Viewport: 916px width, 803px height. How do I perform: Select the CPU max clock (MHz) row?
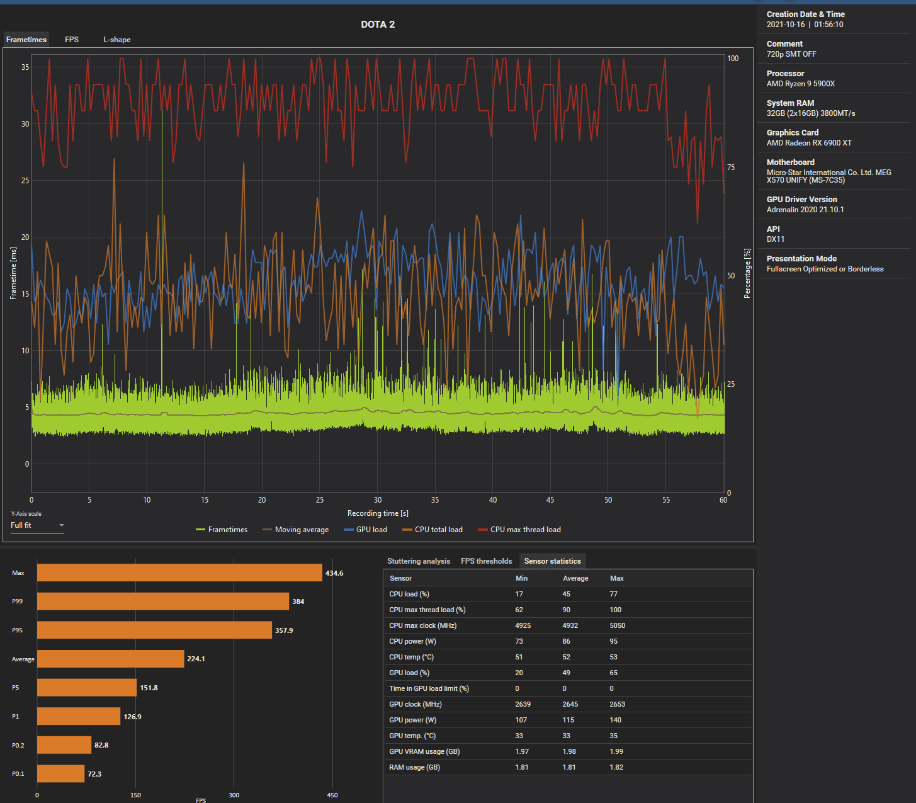(568, 625)
